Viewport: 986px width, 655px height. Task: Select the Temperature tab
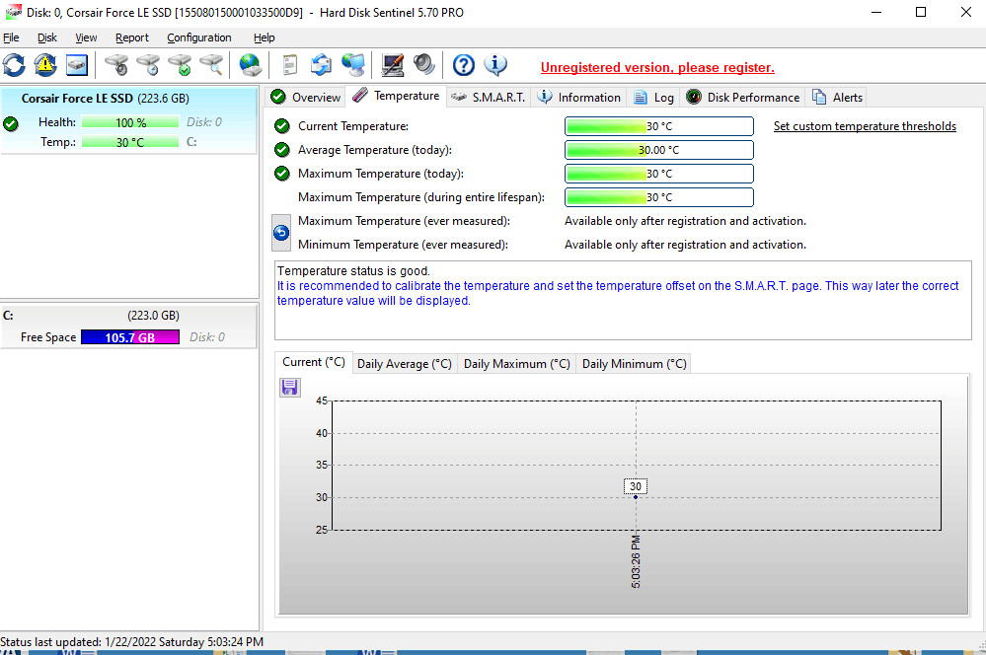pos(396,96)
